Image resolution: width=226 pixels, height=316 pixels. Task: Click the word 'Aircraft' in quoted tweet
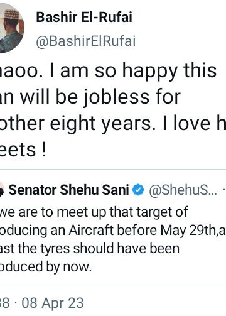pyautogui.click(x=91, y=230)
